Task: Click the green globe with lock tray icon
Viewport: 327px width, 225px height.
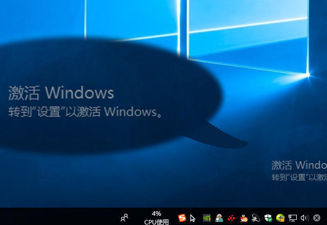Action: [280, 218]
